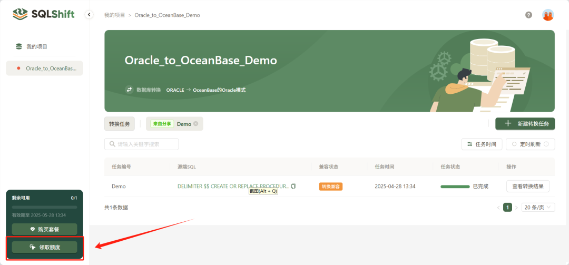Screen dimensions: 569x265
Task: Click the Oracle_to_OceanBase_Demo banner title
Action: point(201,60)
